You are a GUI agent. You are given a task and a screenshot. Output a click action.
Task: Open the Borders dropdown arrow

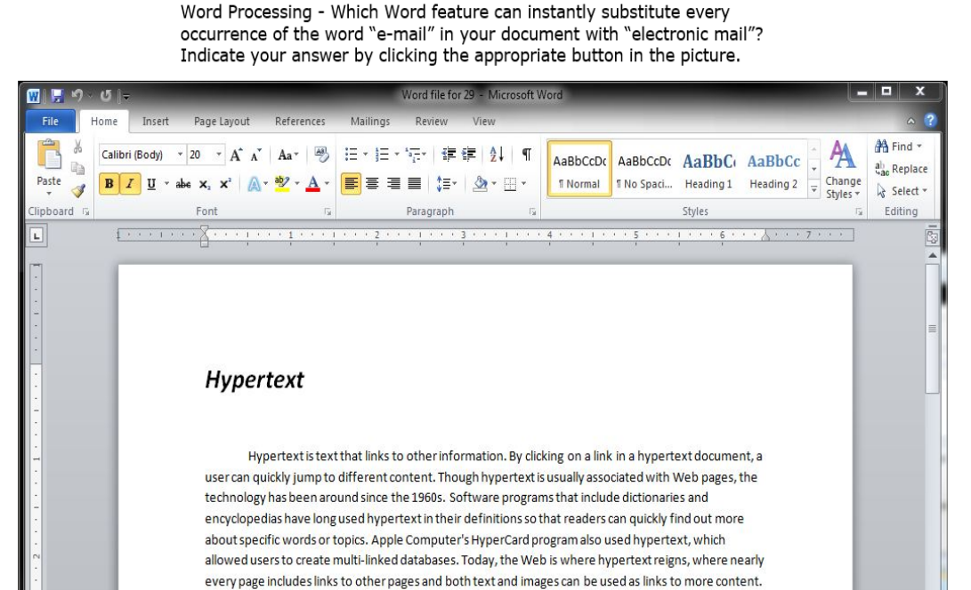pyautogui.click(x=524, y=184)
